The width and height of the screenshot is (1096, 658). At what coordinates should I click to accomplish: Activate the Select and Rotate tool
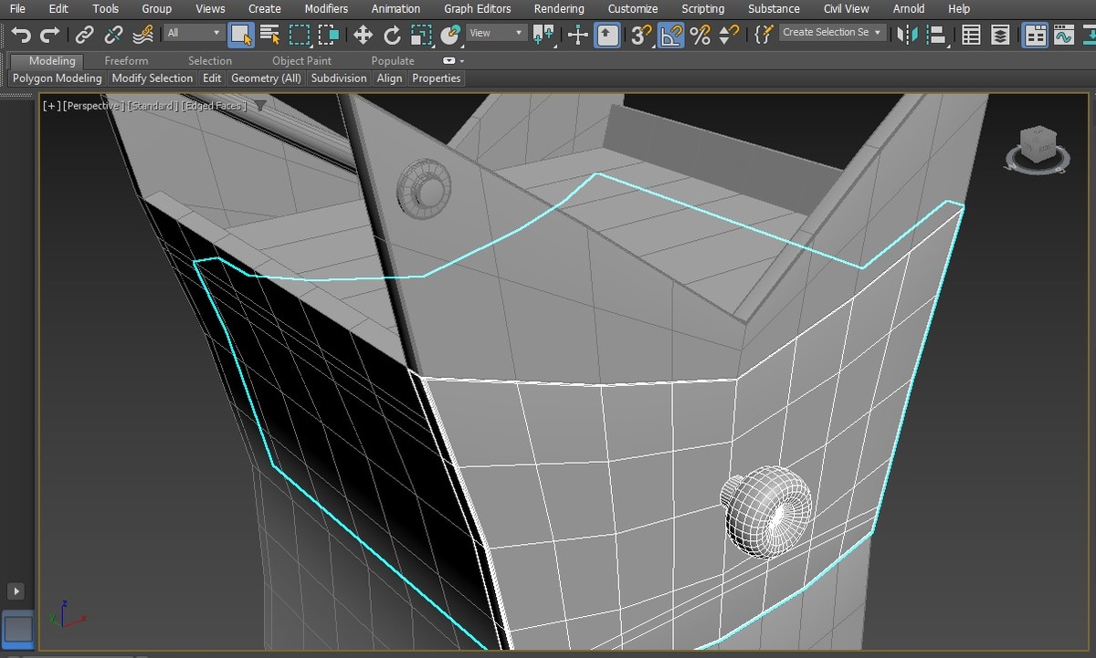point(392,35)
